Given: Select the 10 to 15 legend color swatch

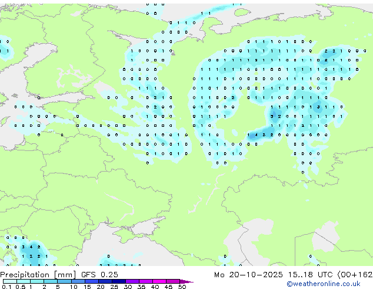Looking at the screenshot, I should [78, 281].
